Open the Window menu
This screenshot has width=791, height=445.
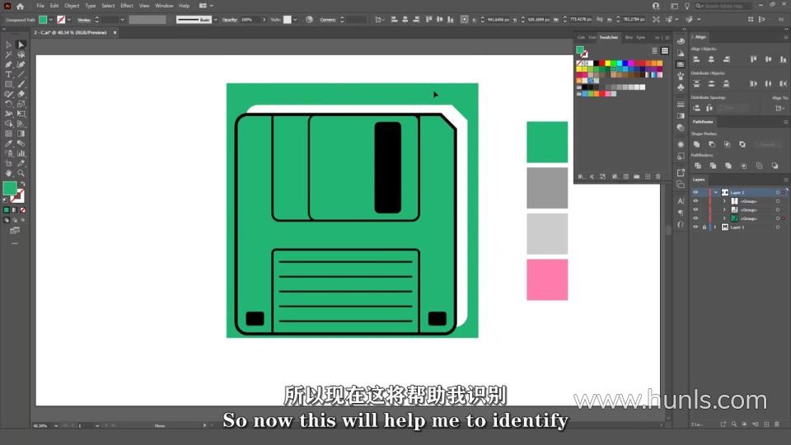164,6
